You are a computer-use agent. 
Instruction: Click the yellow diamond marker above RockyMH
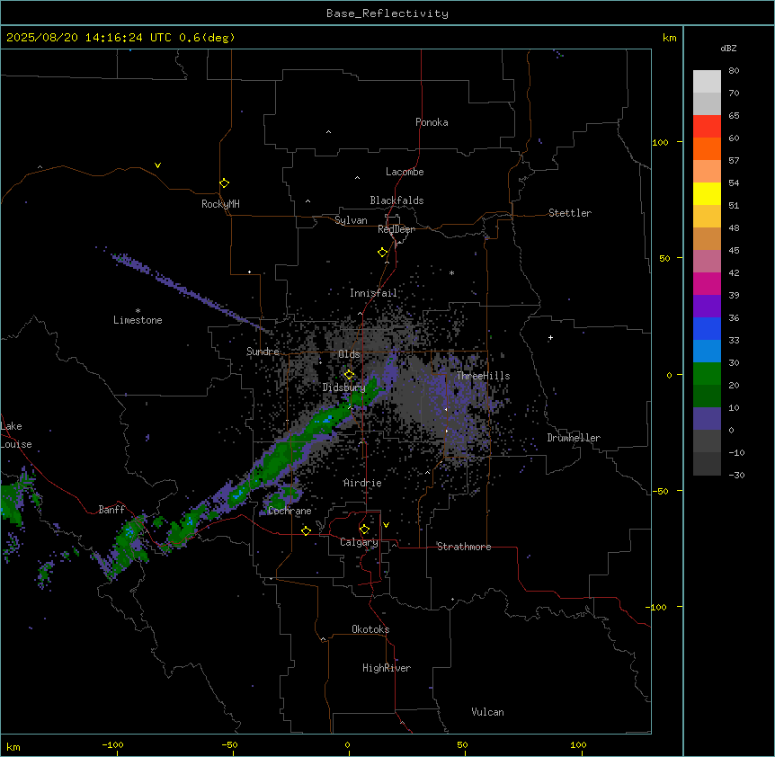[225, 183]
